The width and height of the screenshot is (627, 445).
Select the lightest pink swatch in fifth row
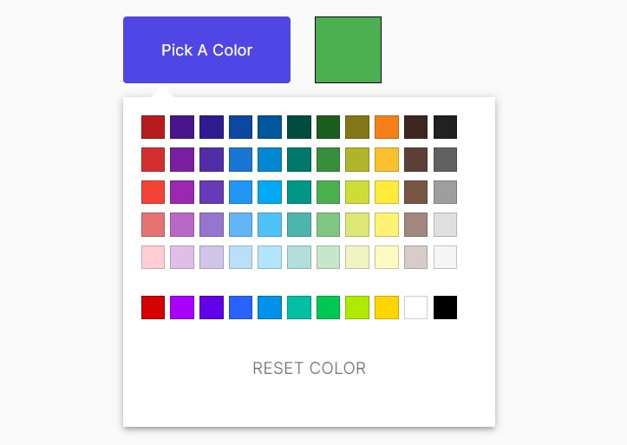coord(153,257)
